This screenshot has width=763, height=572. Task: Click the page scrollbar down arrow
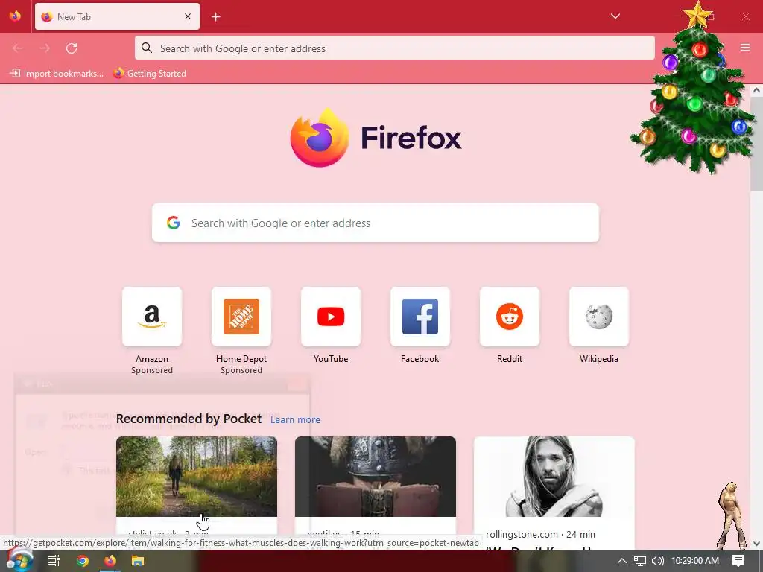click(x=756, y=543)
